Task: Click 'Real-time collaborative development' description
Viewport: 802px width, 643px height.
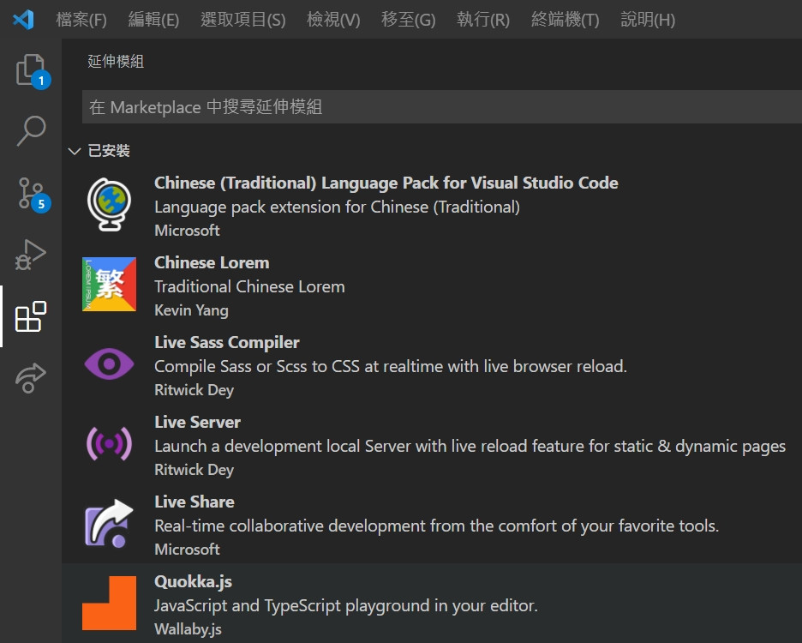Action: pyautogui.click(x=437, y=526)
